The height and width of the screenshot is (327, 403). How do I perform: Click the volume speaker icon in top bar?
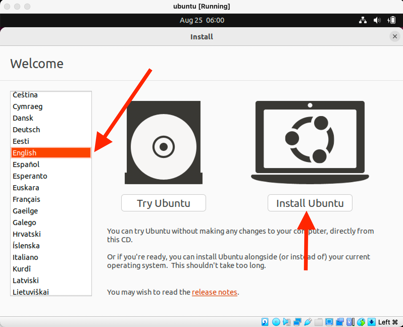pos(377,20)
